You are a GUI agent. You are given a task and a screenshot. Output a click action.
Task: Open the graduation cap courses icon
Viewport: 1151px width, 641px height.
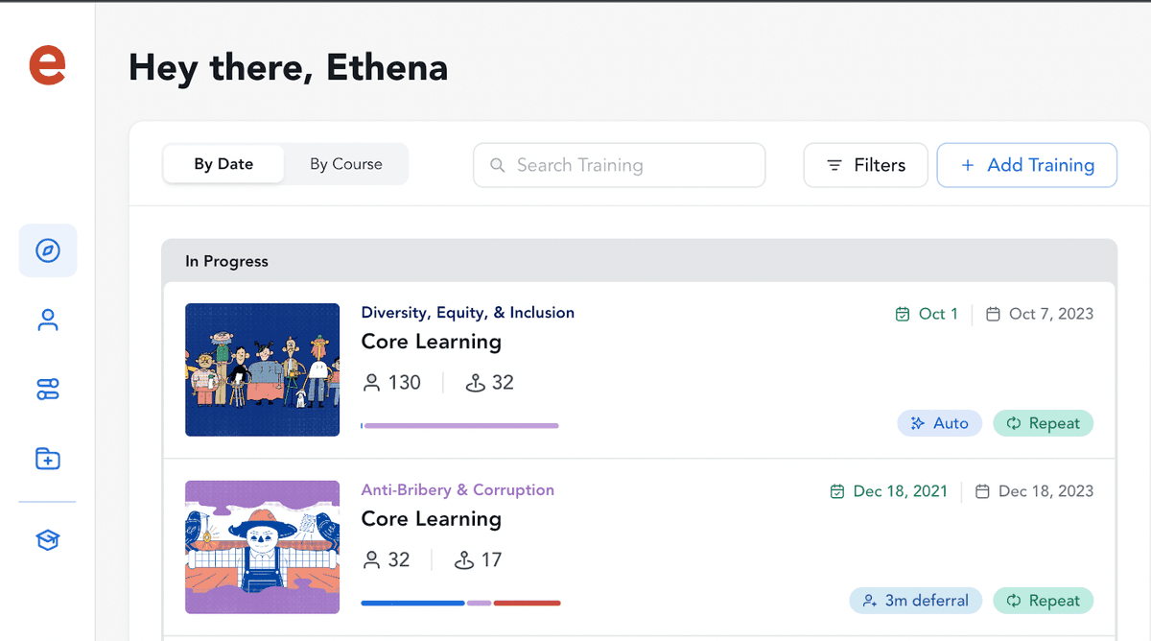(48, 539)
